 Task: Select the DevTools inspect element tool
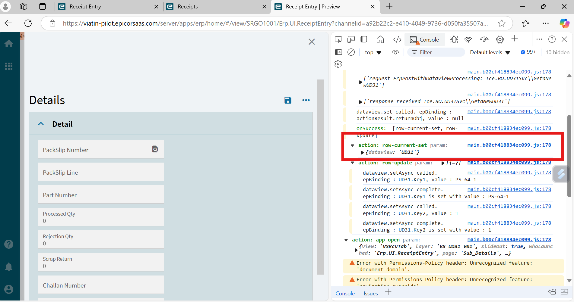tap(338, 39)
